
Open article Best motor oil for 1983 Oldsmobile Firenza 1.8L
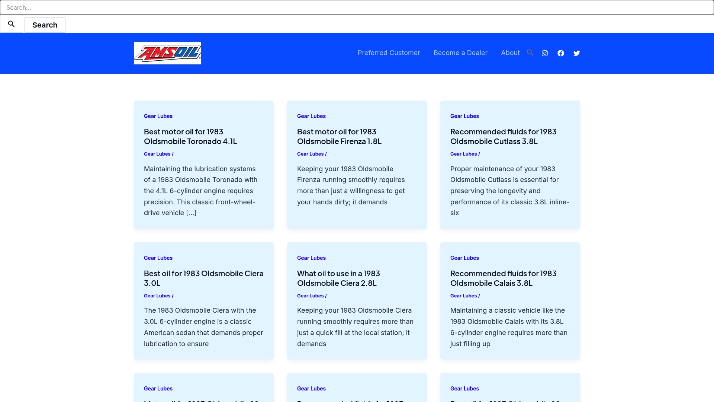[x=339, y=137]
